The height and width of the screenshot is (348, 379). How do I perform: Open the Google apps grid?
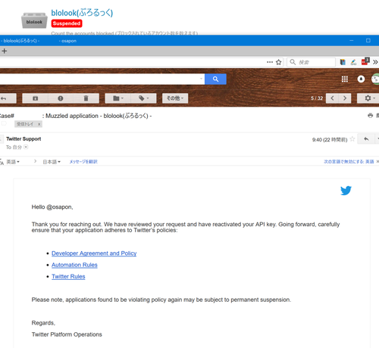[x=345, y=79]
